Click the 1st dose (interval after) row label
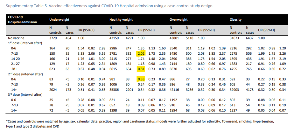 click(x=26, y=43)
